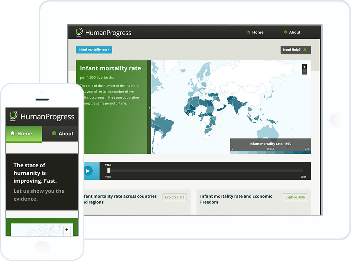Zoom in on the tablet map with plus
This screenshot has width=351, height=261.
click(x=304, y=67)
